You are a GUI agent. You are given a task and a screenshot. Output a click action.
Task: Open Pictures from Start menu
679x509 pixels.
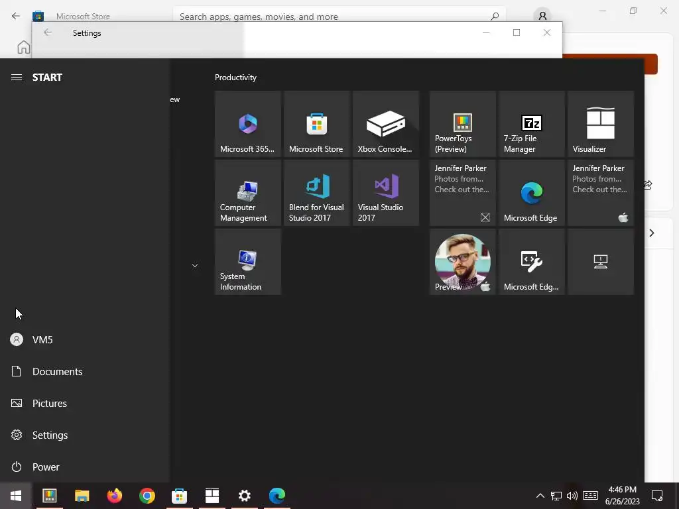pyautogui.click(x=84, y=404)
